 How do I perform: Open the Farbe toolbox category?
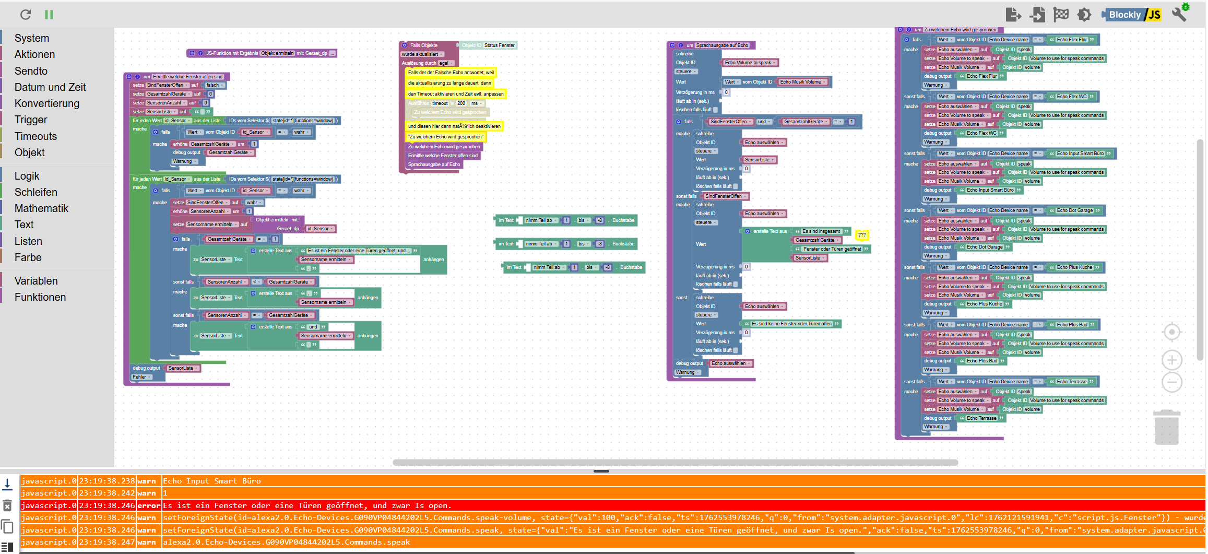[28, 257]
